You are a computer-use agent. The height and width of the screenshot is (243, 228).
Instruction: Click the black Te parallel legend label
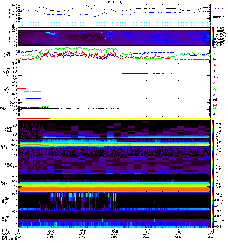tap(215, 100)
